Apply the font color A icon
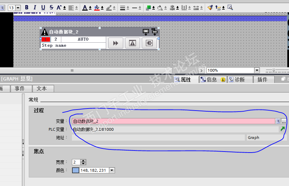 coord(85,8)
